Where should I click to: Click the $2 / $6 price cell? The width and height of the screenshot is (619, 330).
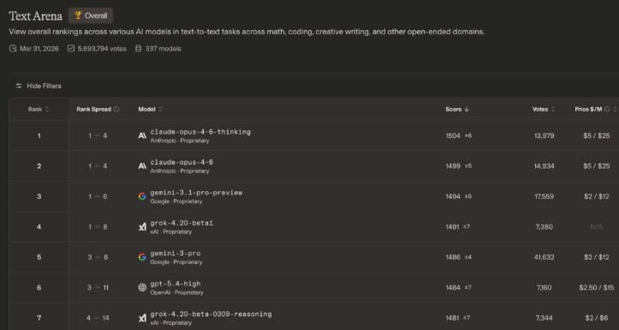[x=597, y=318]
